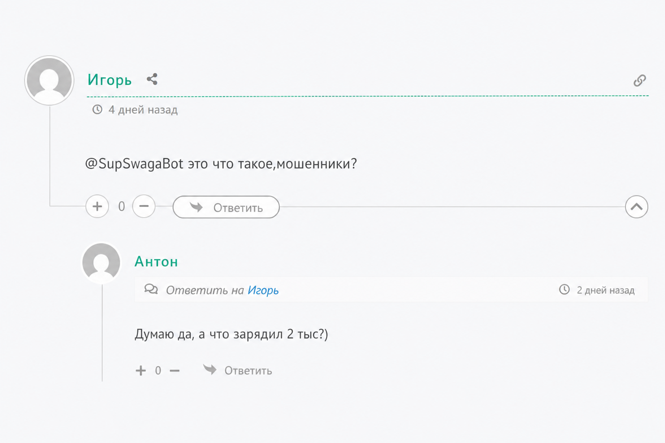Click Ответить button under Игорь's comment
Image resolution: width=665 pixels, height=443 pixels.
coord(226,207)
